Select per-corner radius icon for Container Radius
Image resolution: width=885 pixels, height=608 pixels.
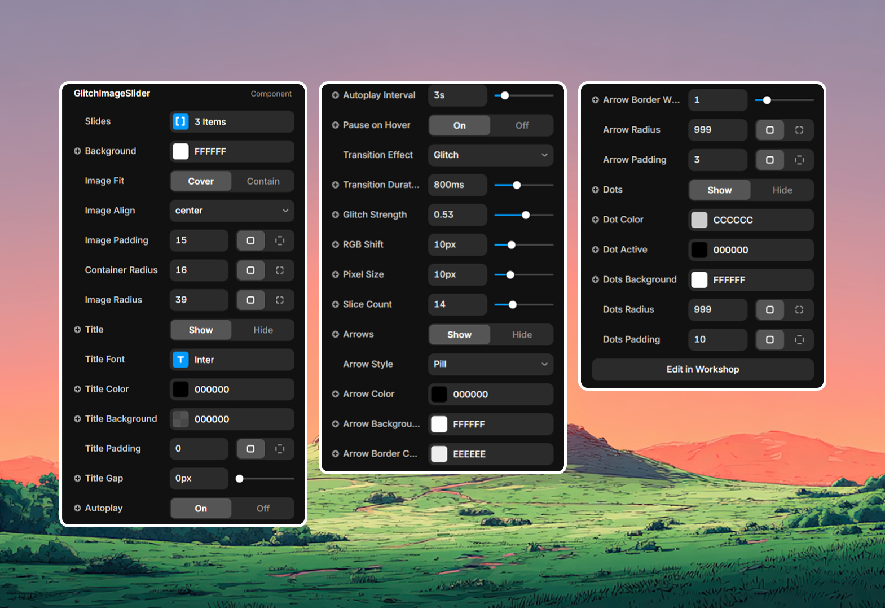279,270
